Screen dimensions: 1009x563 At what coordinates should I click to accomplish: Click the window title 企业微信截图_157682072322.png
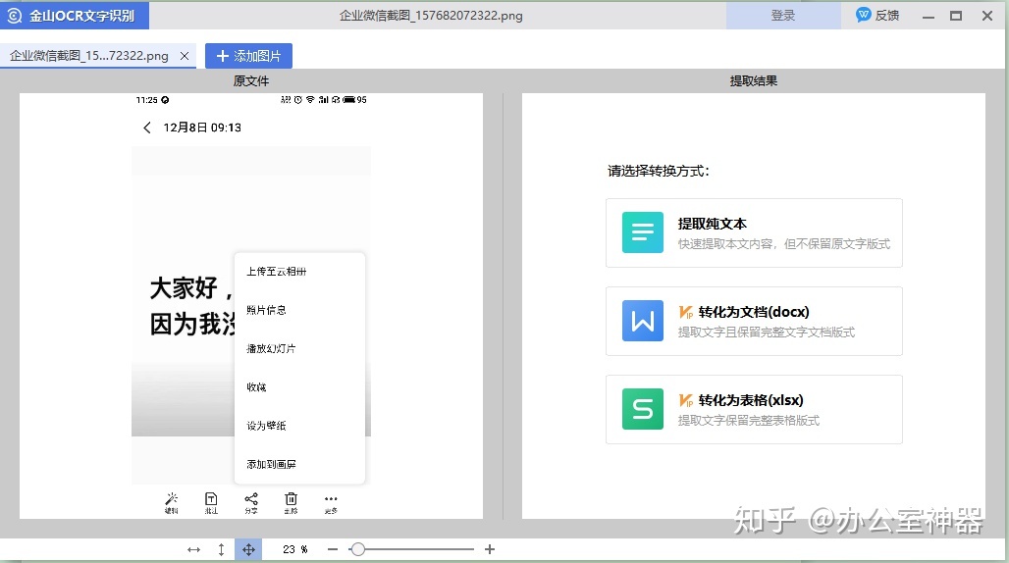coord(431,16)
